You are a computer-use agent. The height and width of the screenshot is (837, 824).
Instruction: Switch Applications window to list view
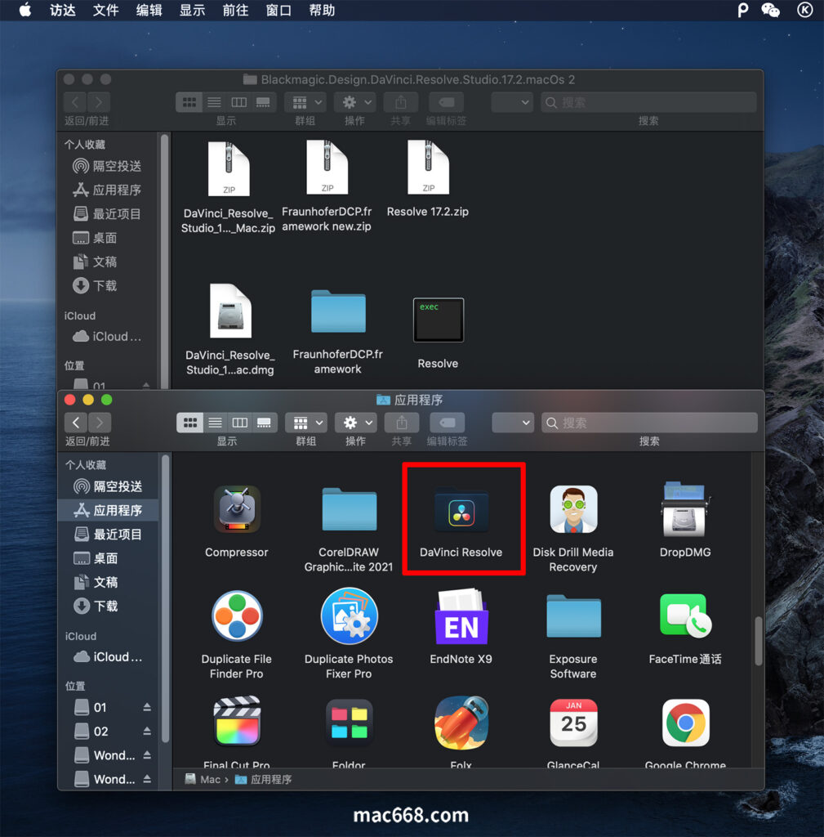[x=215, y=423]
